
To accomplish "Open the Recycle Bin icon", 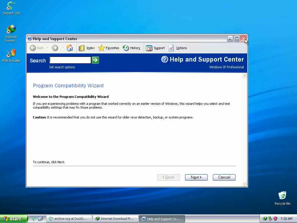I will (x=282, y=198).
